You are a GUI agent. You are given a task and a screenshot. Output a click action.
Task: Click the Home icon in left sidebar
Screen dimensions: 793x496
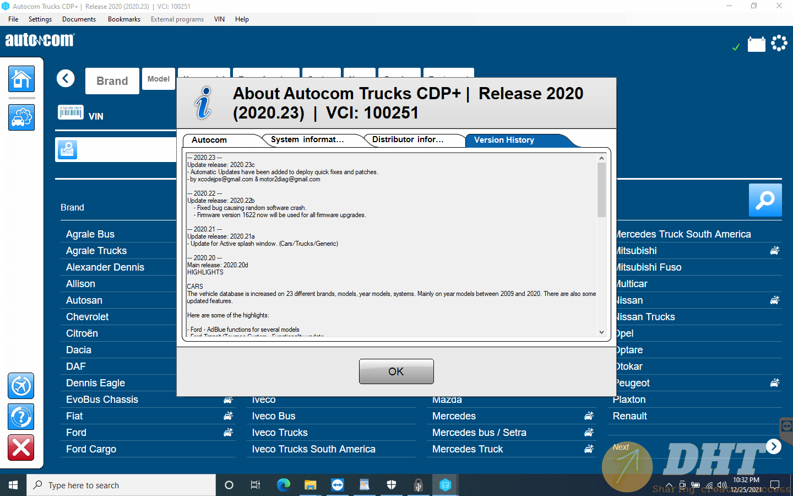point(21,79)
